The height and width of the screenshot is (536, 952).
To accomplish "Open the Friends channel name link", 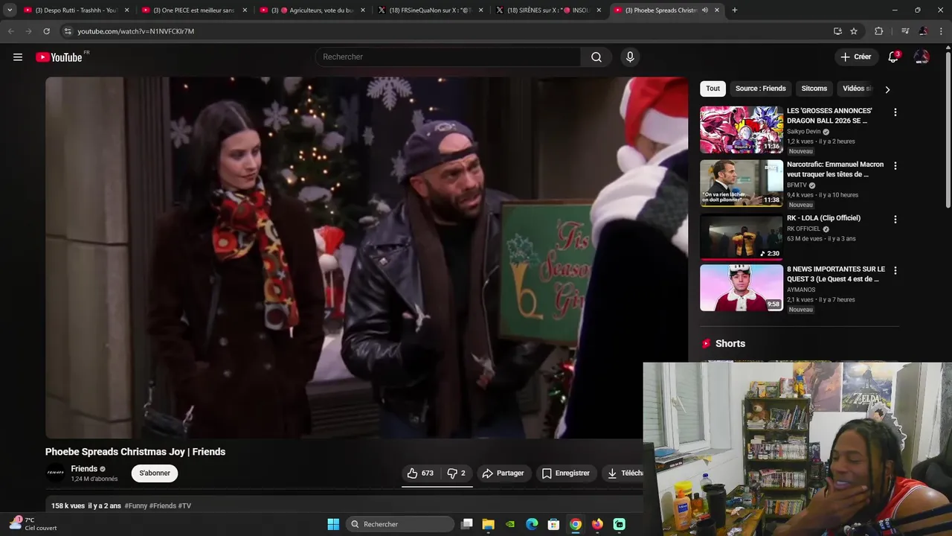I will (84, 469).
